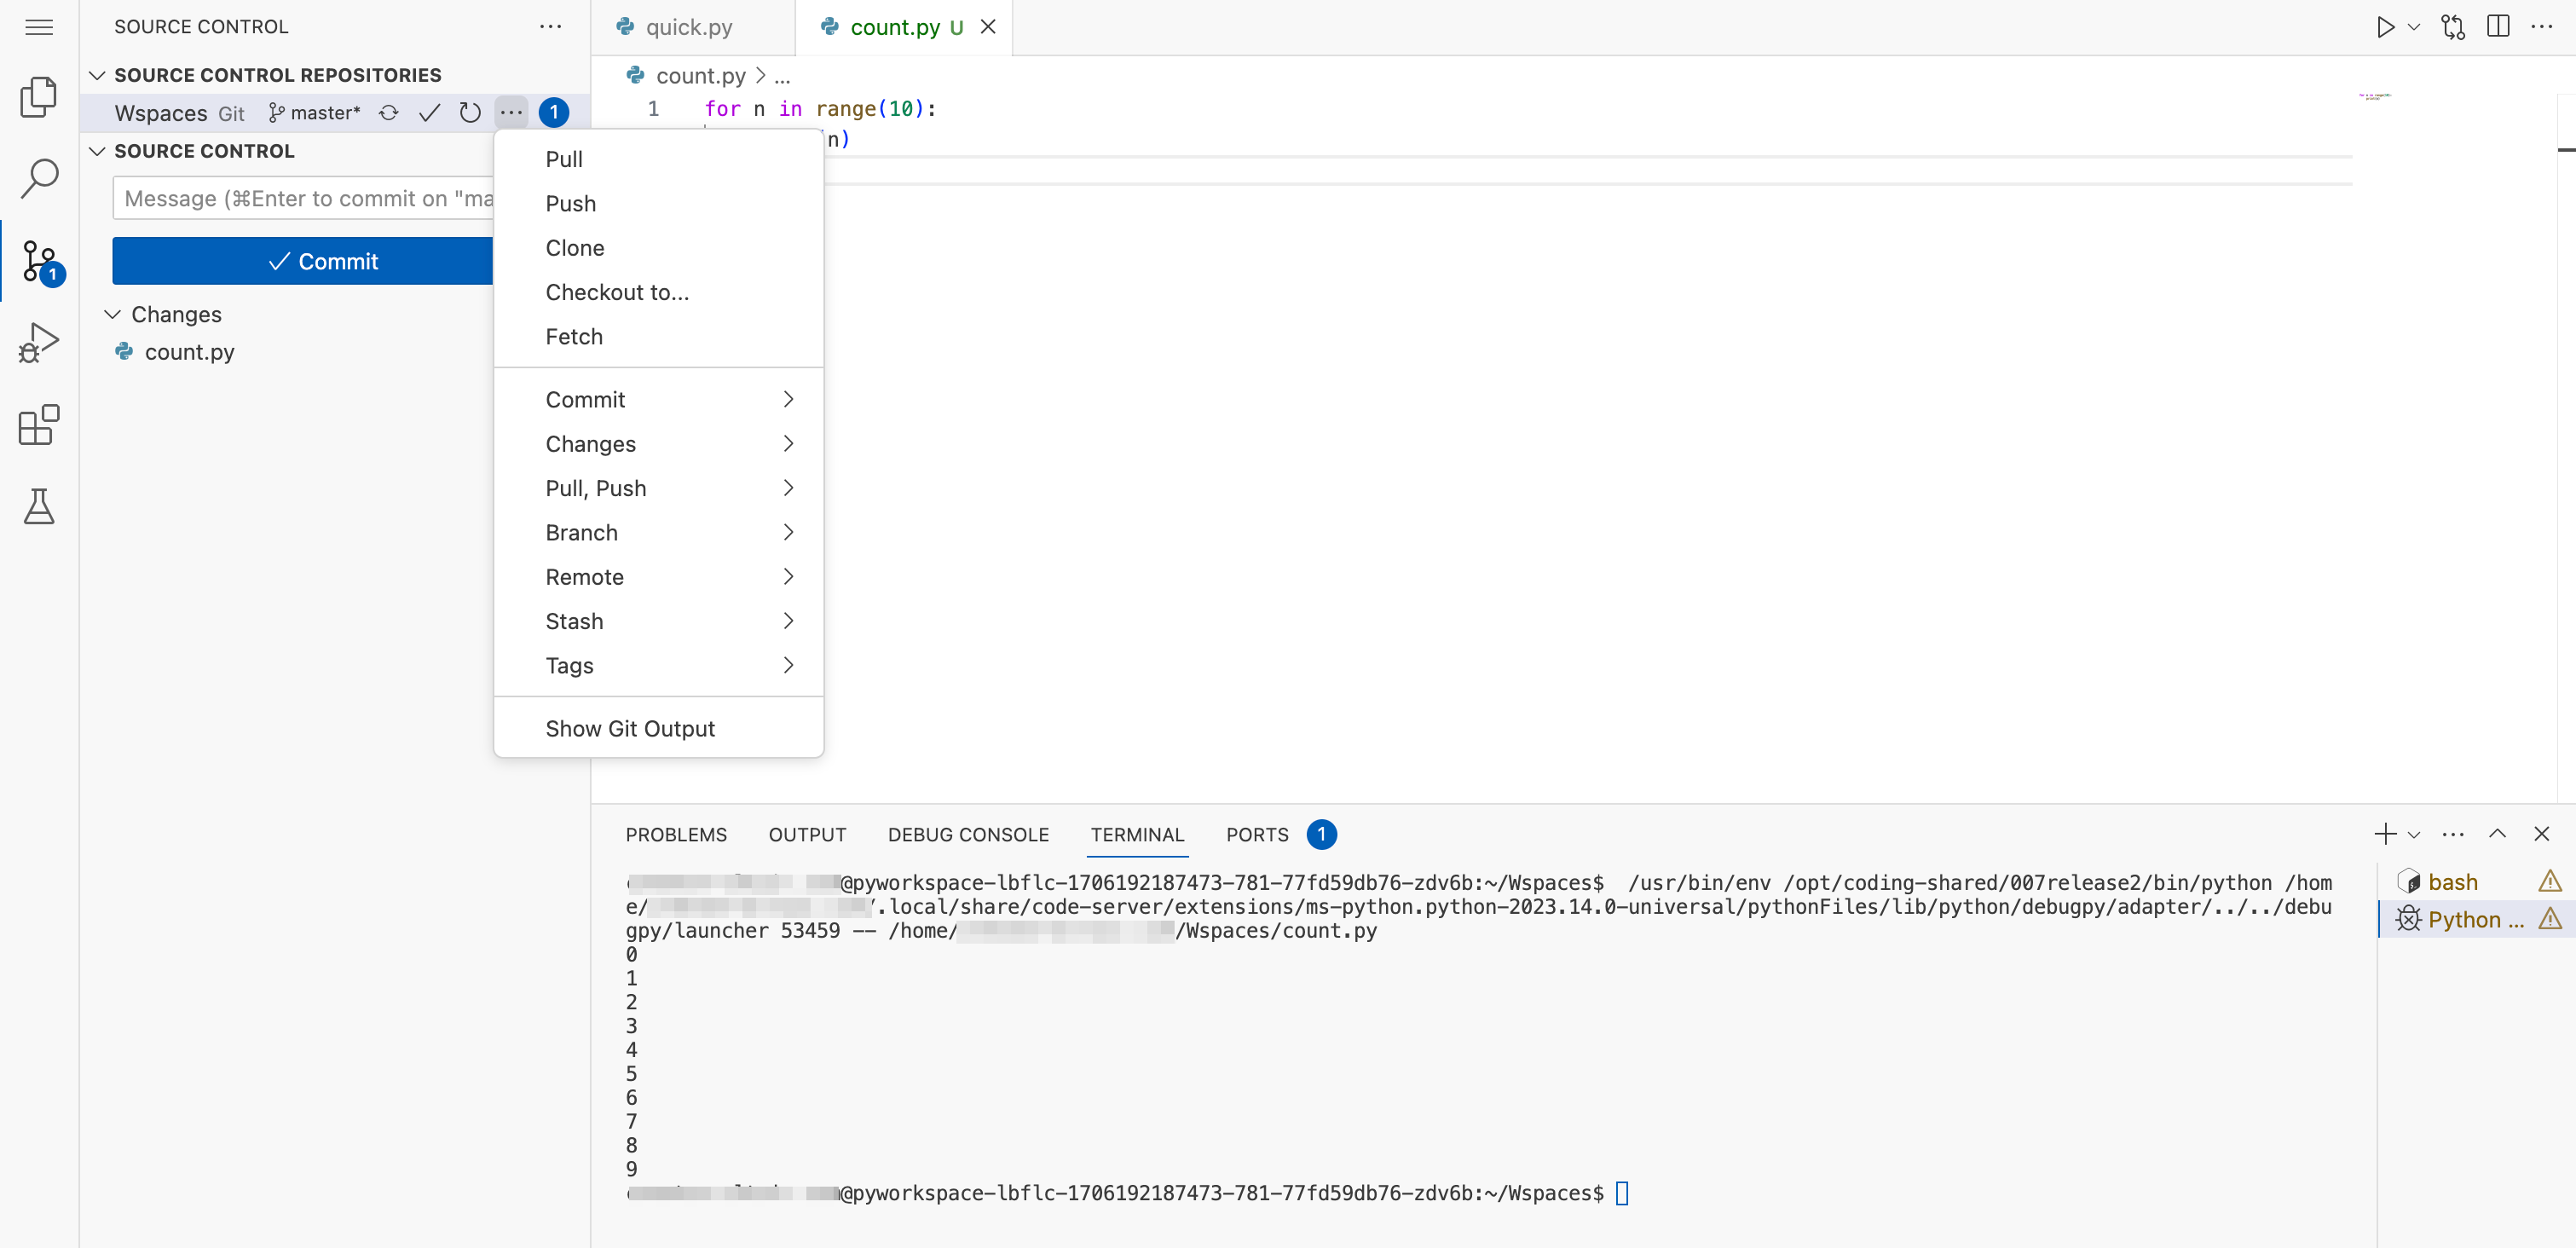Select the Terminal panel tab
The height and width of the screenshot is (1248, 2576).
click(x=1137, y=834)
